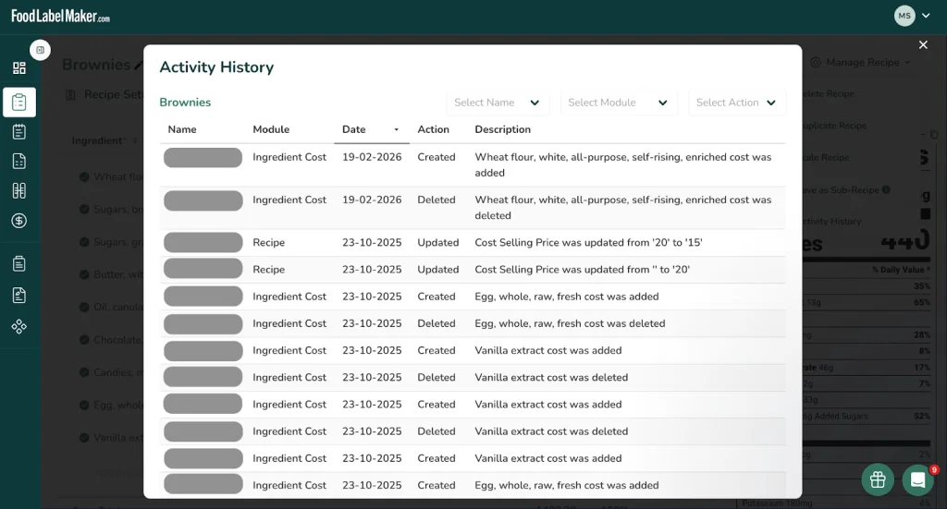Open Duplicate Recipe option behind dialog
The height and width of the screenshot is (509, 947).
point(835,126)
